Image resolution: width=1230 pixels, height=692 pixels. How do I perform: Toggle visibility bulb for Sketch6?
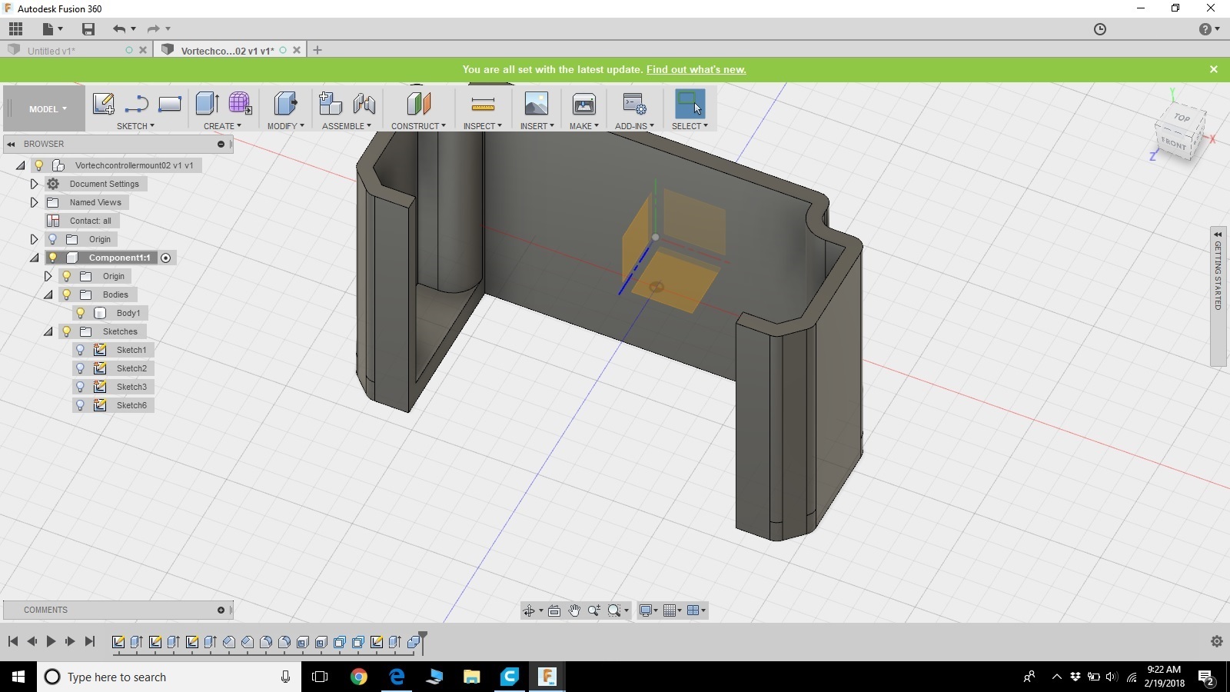(80, 405)
